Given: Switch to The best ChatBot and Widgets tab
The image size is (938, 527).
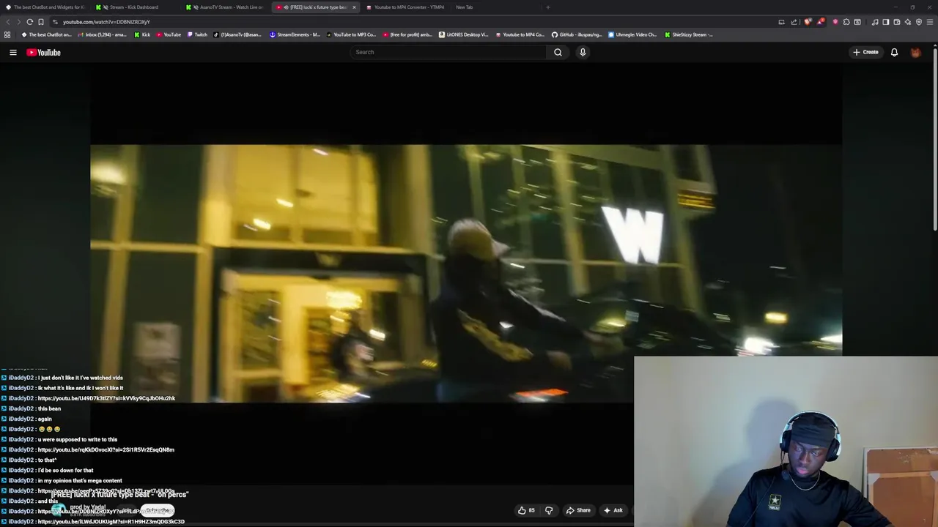Looking at the screenshot, I should click(x=45, y=7).
